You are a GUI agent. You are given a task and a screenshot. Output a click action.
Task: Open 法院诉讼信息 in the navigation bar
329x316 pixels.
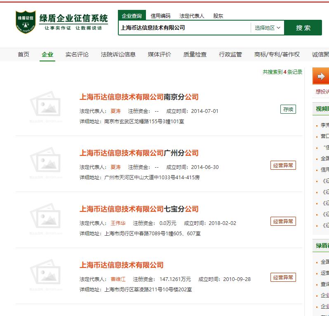click(x=118, y=54)
